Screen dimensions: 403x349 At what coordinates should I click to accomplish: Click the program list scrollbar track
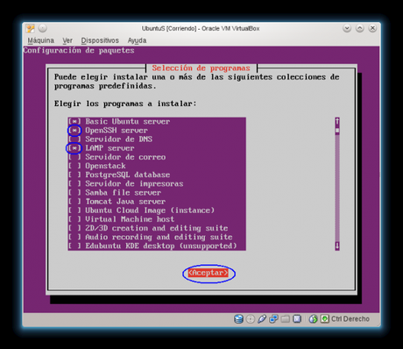pos(337,189)
